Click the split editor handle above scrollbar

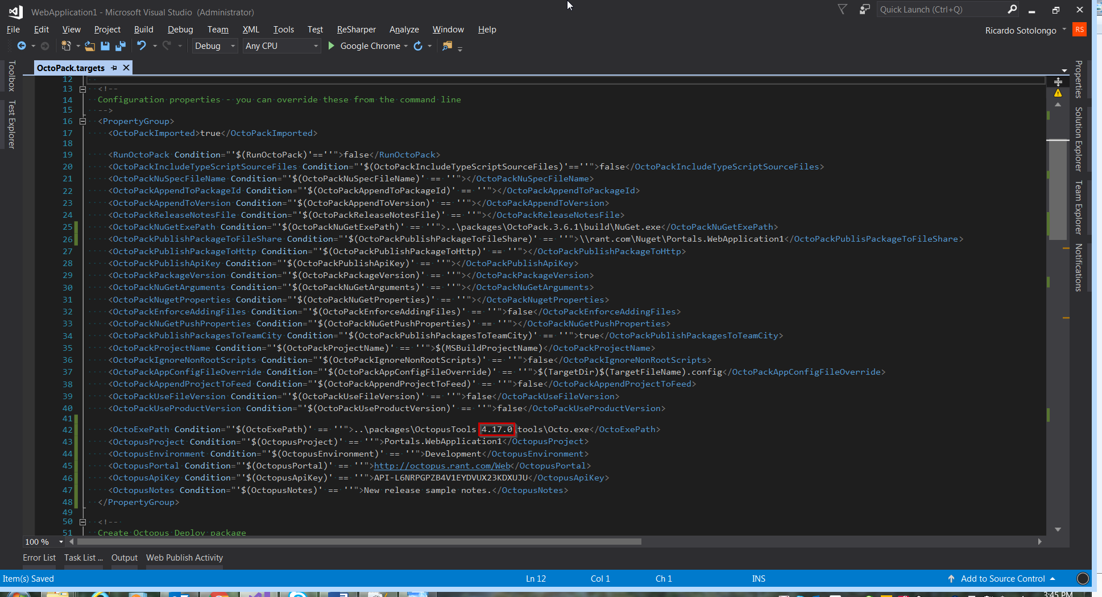[x=1058, y=82]
